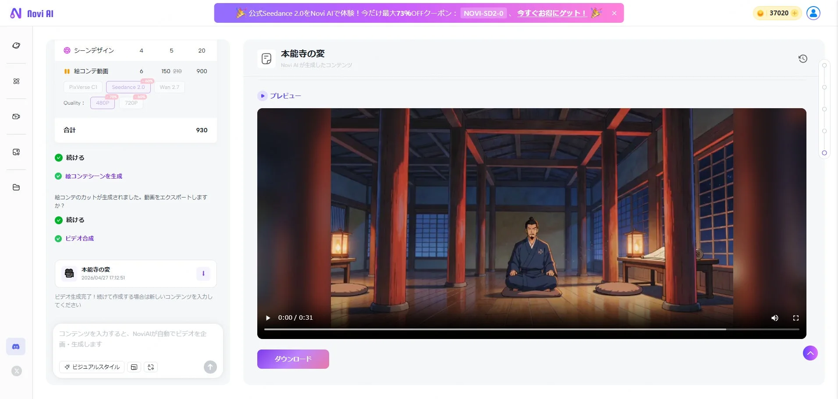Enter fullscreen mode on the video player
This screenshot has height=399, width=838.
pyautogui.click(x=796, y=318)
